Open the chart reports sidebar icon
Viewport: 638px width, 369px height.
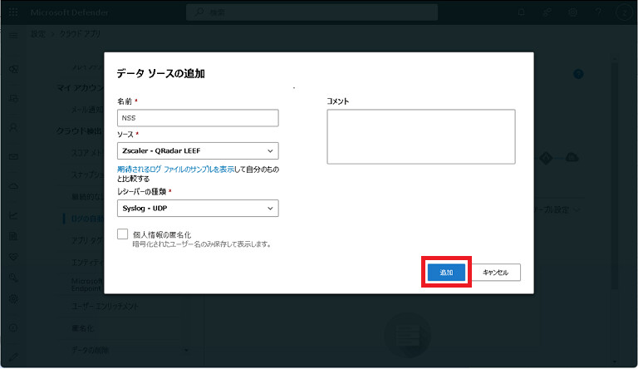[x=13, y=215]
